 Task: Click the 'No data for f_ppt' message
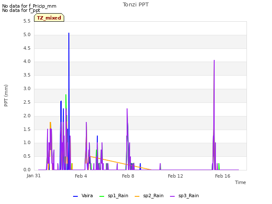coord(21,10)
